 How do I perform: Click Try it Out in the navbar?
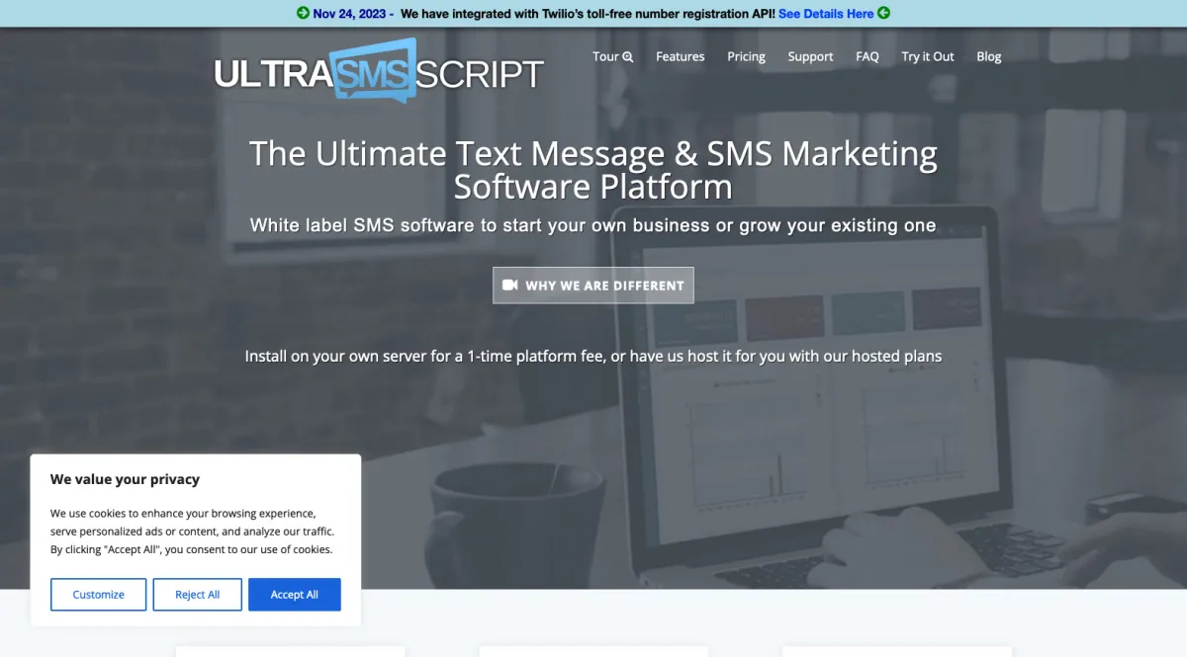927,56
